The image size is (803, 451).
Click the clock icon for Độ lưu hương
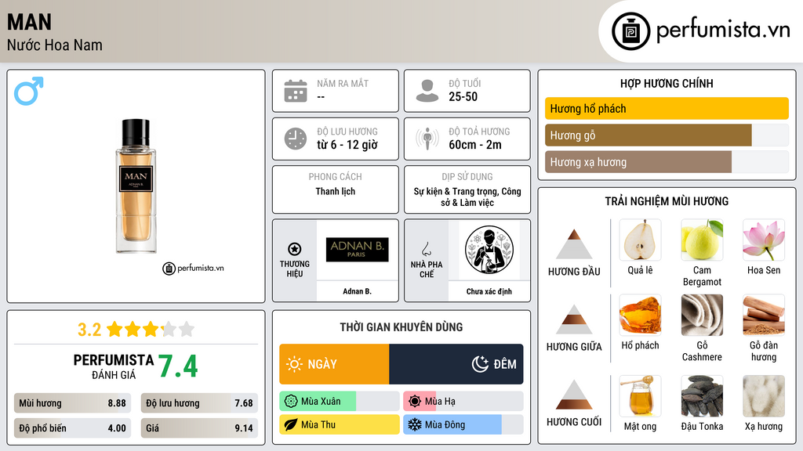point(296,139)
